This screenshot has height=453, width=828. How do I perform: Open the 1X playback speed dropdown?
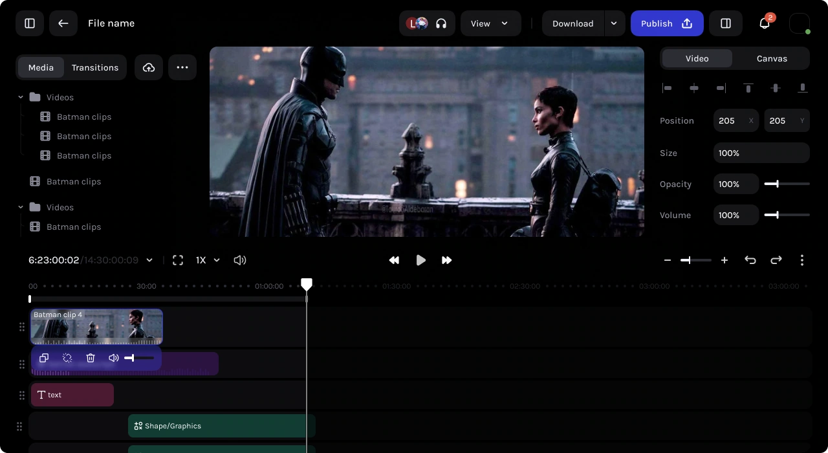point(208,260)
